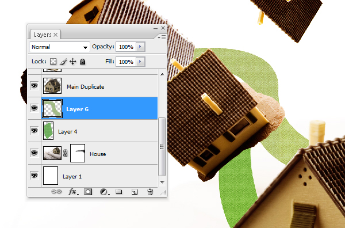
Task: Click the House layer mask thumbnail
Action: tap(78, 153)
